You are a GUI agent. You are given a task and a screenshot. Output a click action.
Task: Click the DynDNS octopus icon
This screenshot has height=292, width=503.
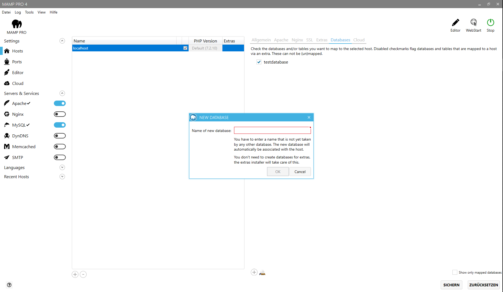click(7, 136)
